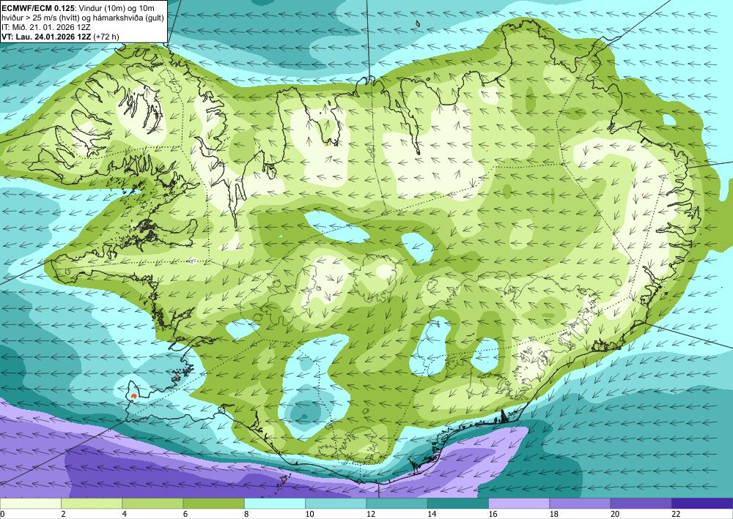Click the lavender 16–18 m/s legend swatch
Image resolution: width=733 pixels, height=519 pixels.
pos(519,503)
